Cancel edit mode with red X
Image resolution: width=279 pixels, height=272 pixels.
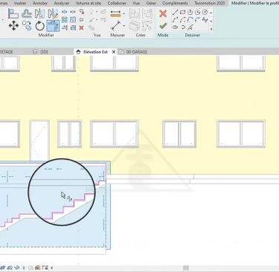pyautogui.click(x=163, y=13)
